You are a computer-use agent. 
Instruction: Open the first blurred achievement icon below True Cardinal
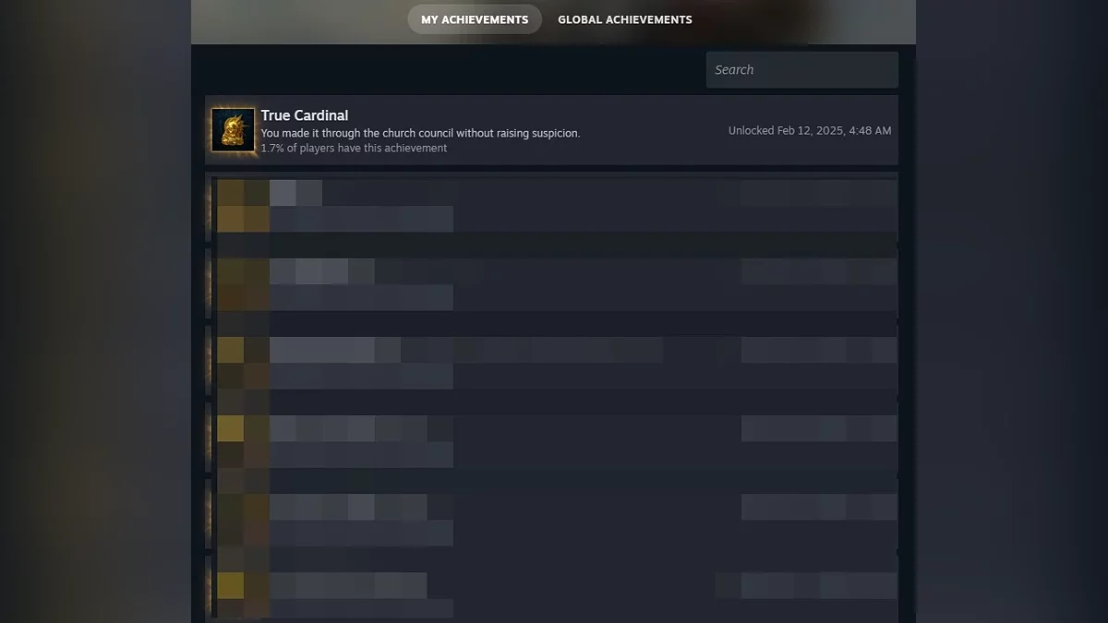pos(243,206)
